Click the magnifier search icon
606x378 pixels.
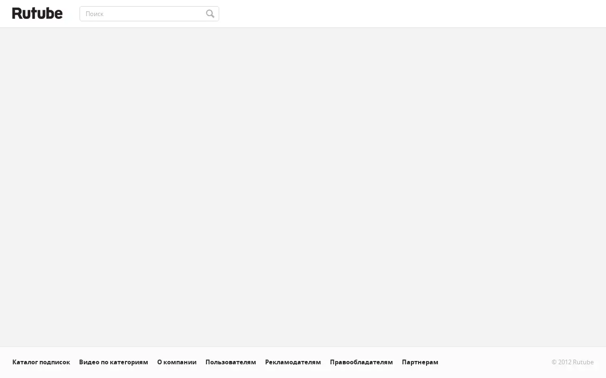click(210, 14)
